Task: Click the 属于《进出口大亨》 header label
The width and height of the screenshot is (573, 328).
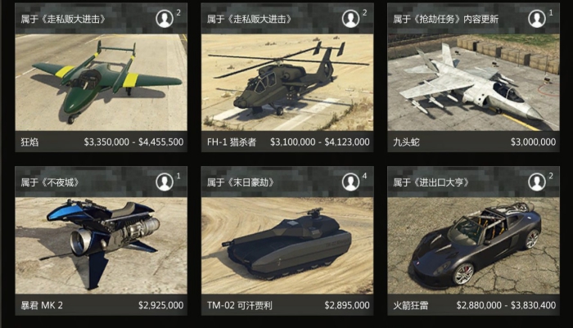Action: pyautogui.click(x=431, y=182)
